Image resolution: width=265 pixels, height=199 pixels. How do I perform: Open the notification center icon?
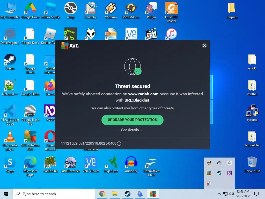(x=256, y=194)
